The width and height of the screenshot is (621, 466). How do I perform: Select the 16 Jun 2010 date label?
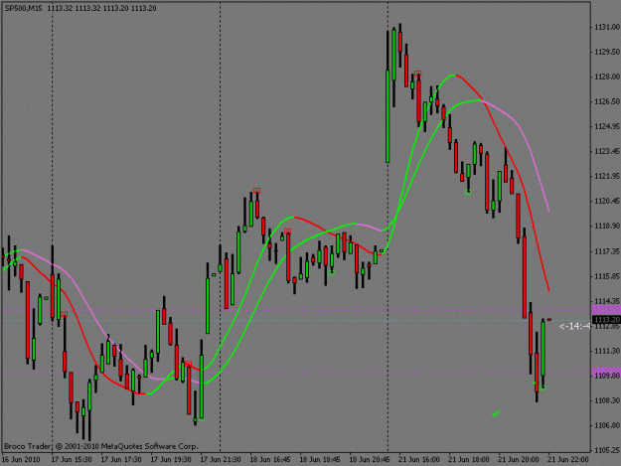pos(21,459)
